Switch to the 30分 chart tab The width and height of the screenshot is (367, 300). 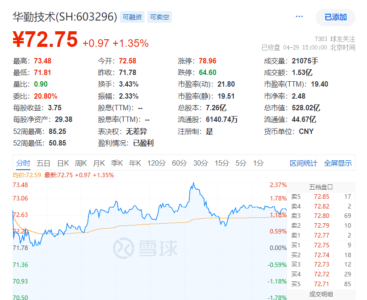(200, 163)
